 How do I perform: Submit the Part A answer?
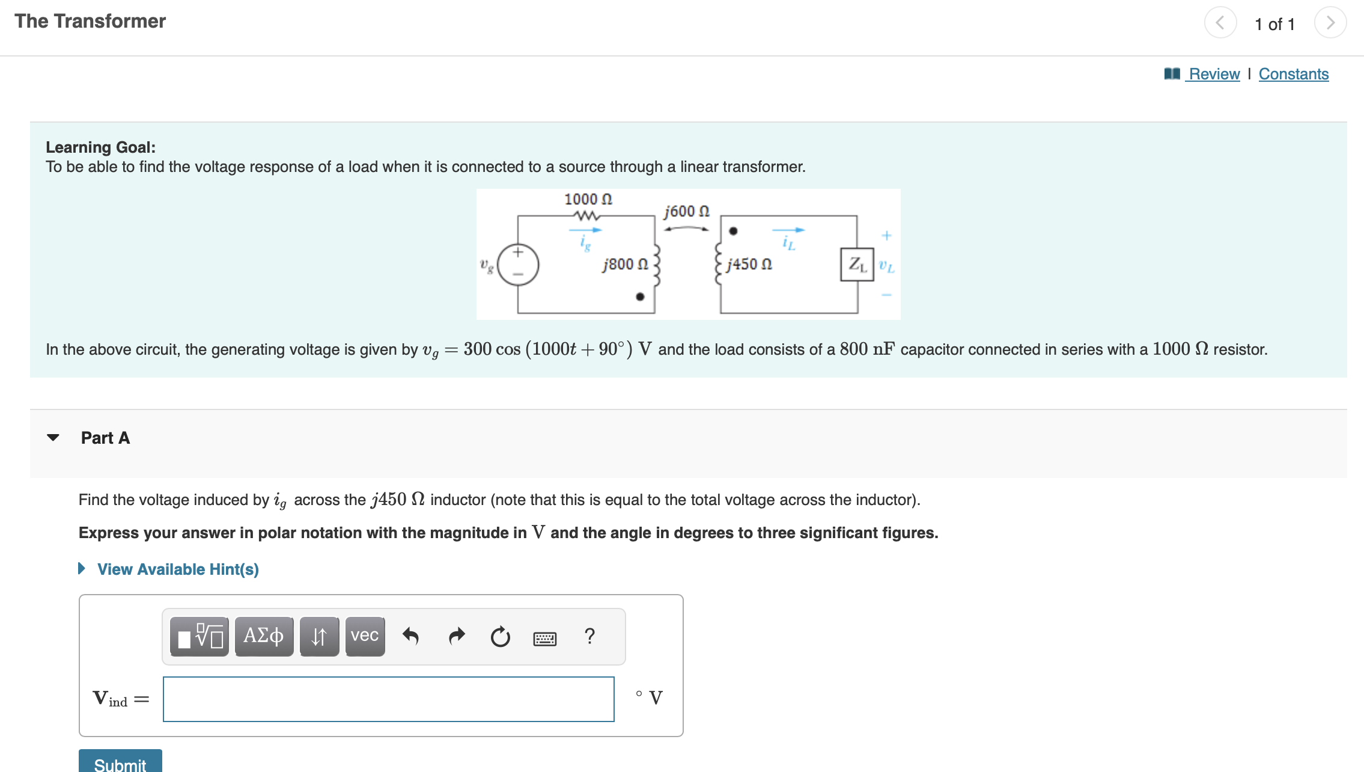point(120,761)
